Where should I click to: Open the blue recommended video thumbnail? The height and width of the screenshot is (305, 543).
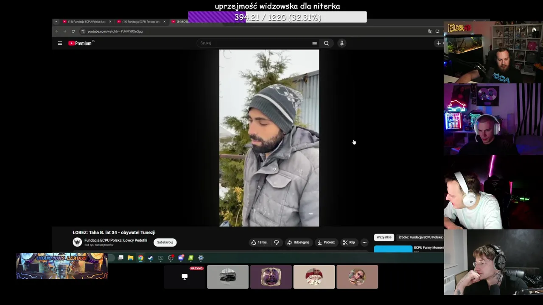click(393, 249)
